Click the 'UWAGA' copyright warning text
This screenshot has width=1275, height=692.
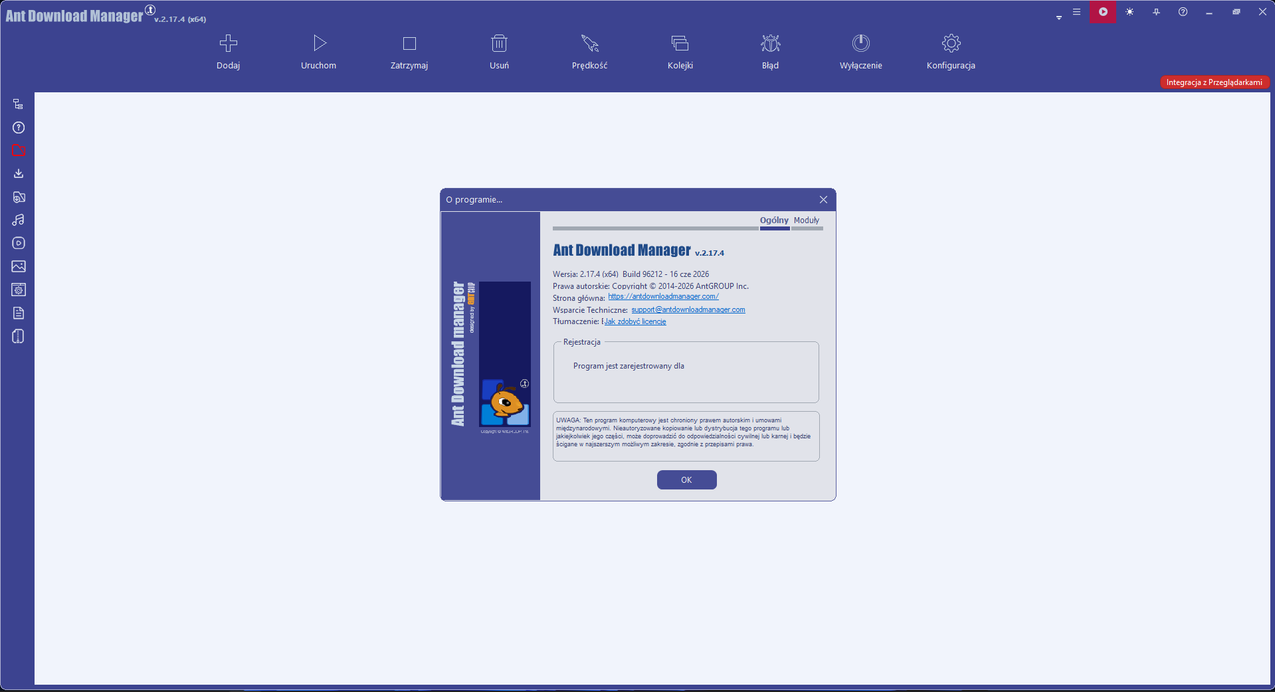683,432
